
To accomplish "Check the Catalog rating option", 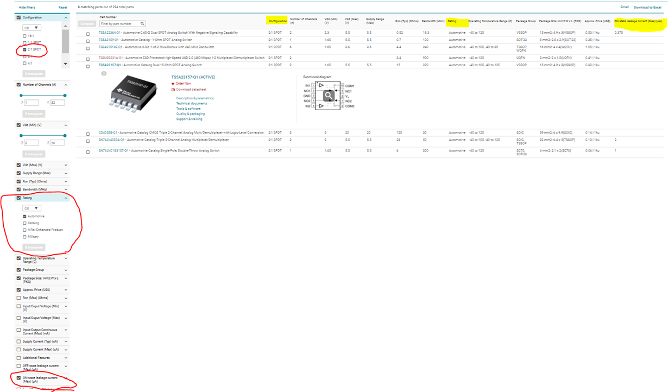I will click(24, 223).
